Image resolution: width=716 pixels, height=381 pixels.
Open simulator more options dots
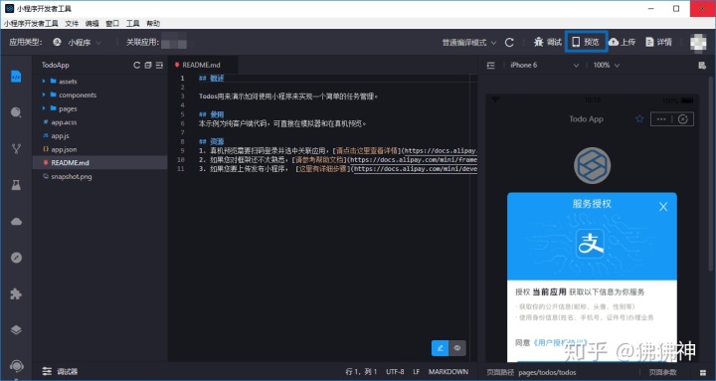tap(660, 119)
